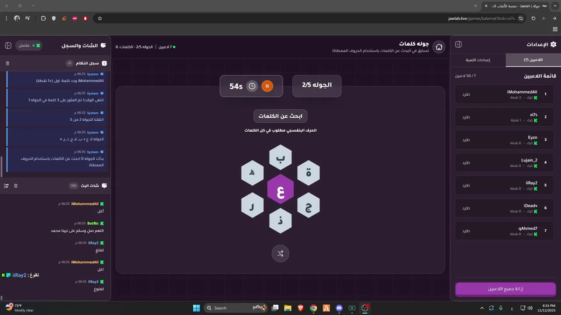Open Windows Start menu

tap(196, 308)
